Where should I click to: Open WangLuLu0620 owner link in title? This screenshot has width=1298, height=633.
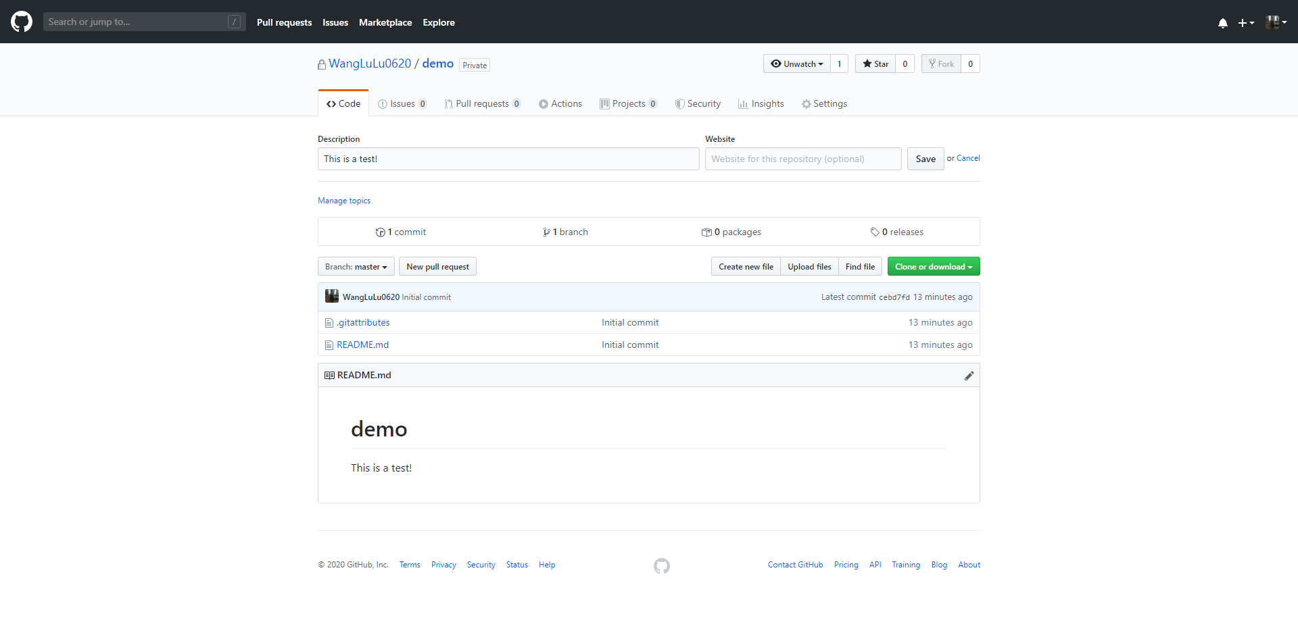tap(370, 64)
